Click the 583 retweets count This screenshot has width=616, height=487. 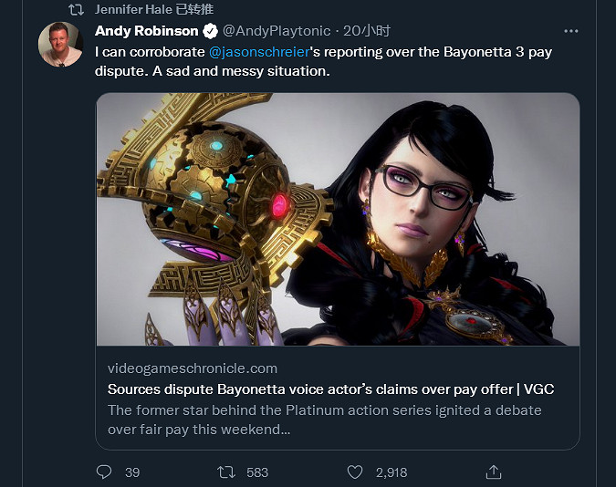(x=257, y=471)
